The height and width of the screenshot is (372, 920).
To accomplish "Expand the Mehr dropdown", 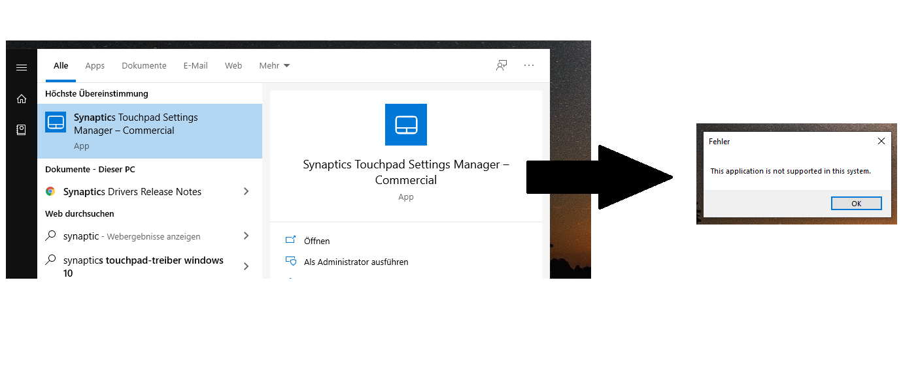I will (275, 65).
